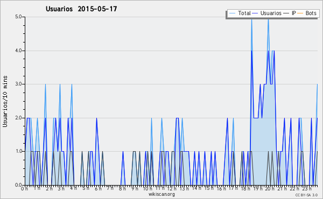Click the '10 h' x-axis label
323x199 pixels.
coord(148,189)
